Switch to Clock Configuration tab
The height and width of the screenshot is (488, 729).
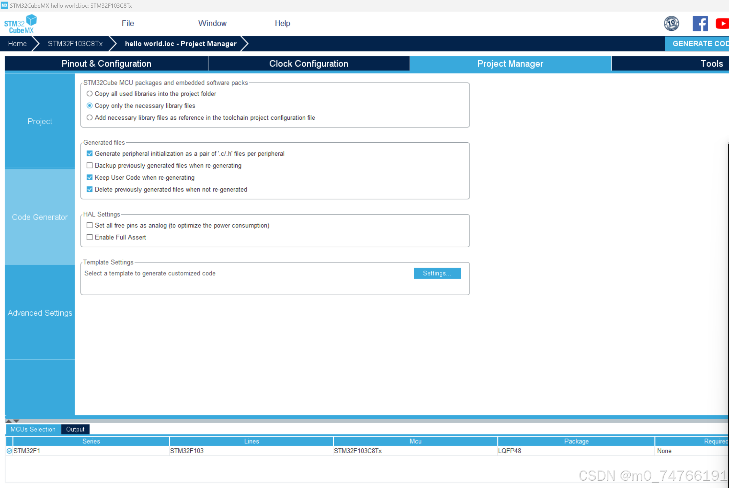(x=308, y=64)
